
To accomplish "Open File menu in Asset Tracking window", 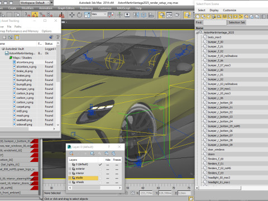I will tap(9, 27).
